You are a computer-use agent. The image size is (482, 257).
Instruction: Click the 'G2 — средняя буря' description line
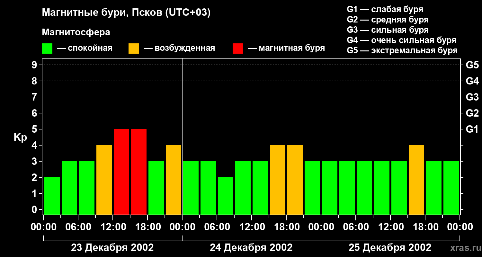(388, 20)
